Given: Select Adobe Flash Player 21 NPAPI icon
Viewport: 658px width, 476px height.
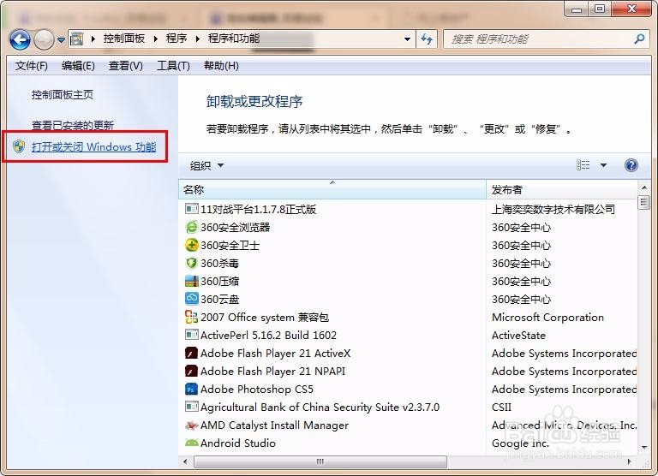Looking at the screenshot, I should (x=191, y=371).
